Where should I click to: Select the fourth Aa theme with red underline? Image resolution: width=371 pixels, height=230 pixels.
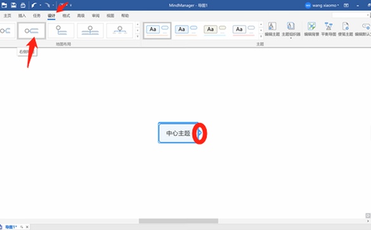244,30
